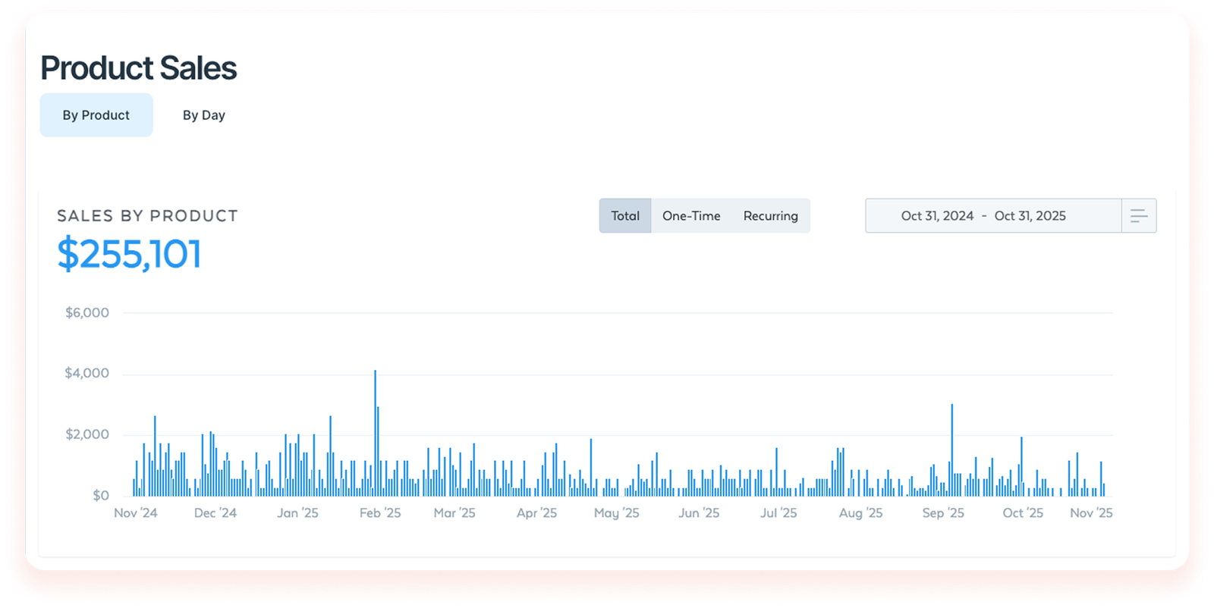Click the Nov '25 axis label
1214x608 pixels.
(1091, 513)
